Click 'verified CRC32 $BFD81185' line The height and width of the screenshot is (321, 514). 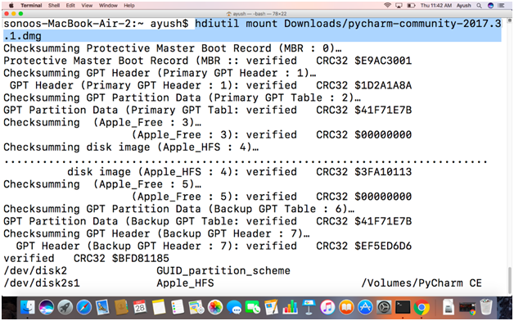point(86,259)
